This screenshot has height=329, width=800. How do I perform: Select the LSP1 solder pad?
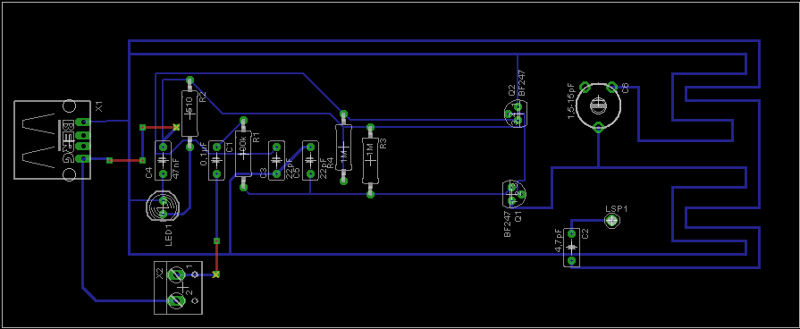click(x=611, y=220)
